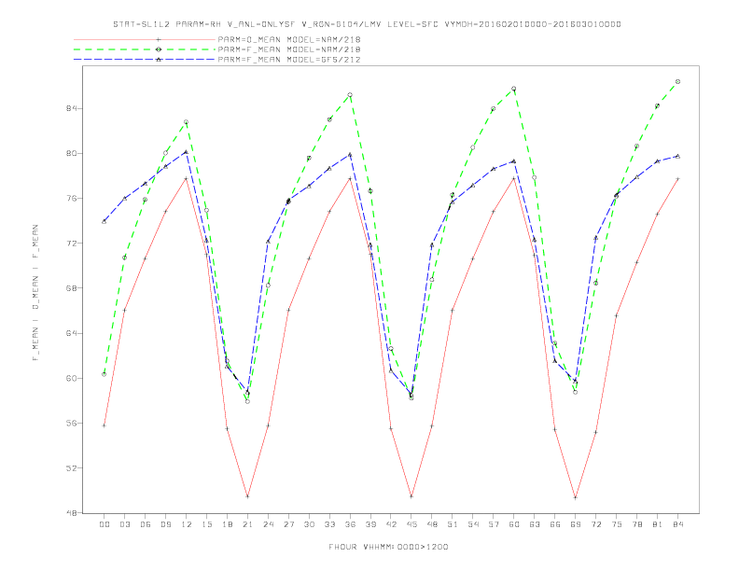Click red plus data point at hour 69
The height and width of the screenshot is (571, 739).
[576, 497]
